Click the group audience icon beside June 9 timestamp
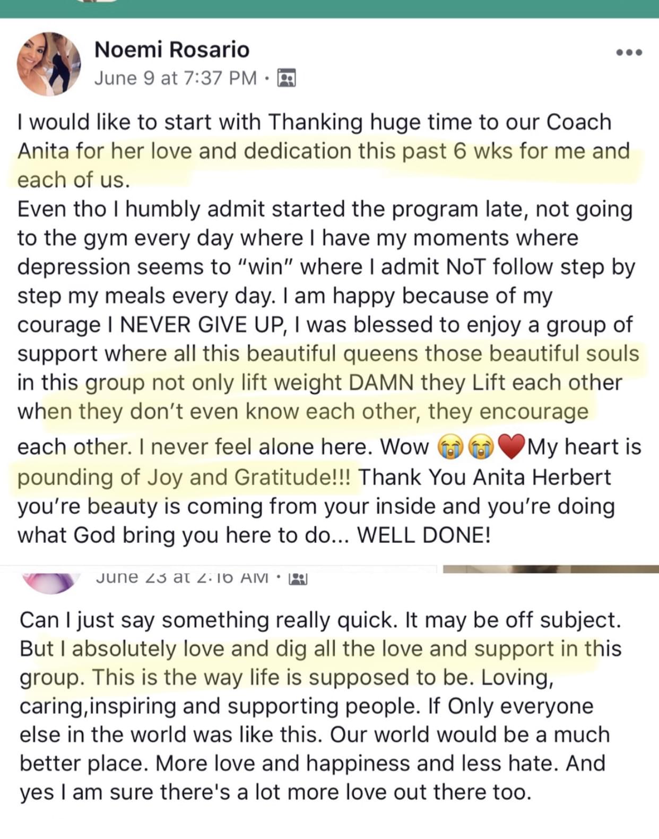Image resolution: width=659 pixels, height=839 pixels. [x=287, y=79]
